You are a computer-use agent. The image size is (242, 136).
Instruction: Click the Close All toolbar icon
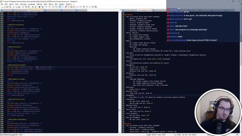point(16,7)
